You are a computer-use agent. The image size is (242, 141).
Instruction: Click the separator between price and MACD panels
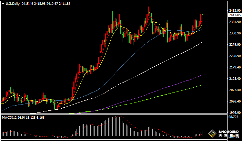(114, 115)
